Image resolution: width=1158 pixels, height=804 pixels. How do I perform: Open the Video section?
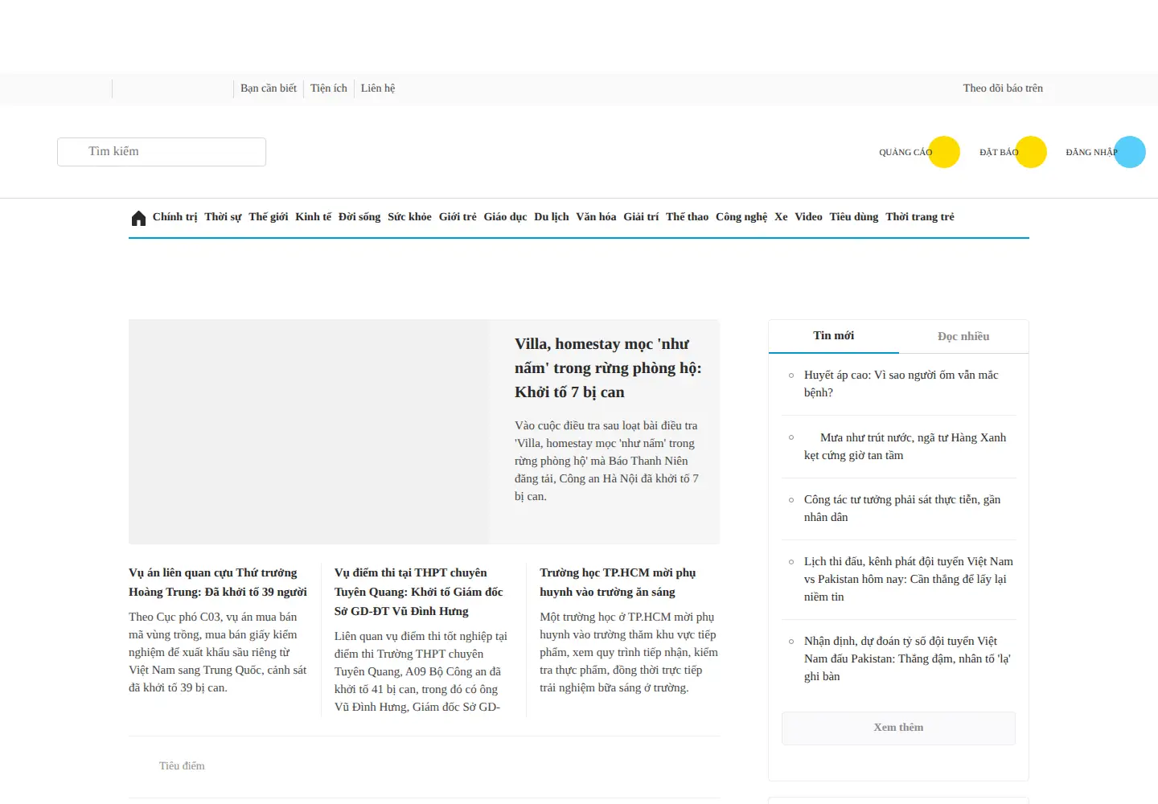(x=808, y=217)
